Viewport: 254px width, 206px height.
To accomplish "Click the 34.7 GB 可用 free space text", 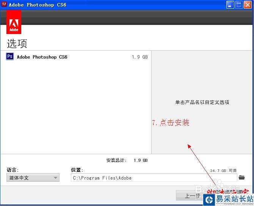I will [x=223, y=170].
